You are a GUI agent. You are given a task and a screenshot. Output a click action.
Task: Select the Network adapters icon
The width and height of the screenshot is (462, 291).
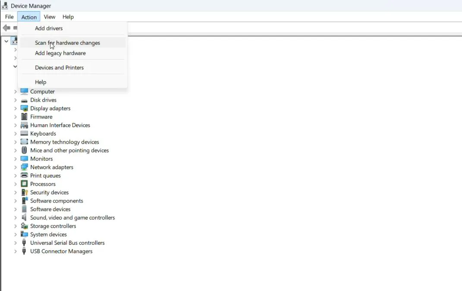pyautogui.click(x=24, y=167)
